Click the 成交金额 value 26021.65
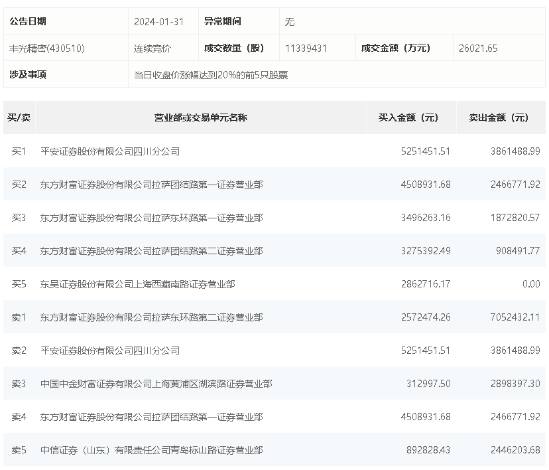 477,48
